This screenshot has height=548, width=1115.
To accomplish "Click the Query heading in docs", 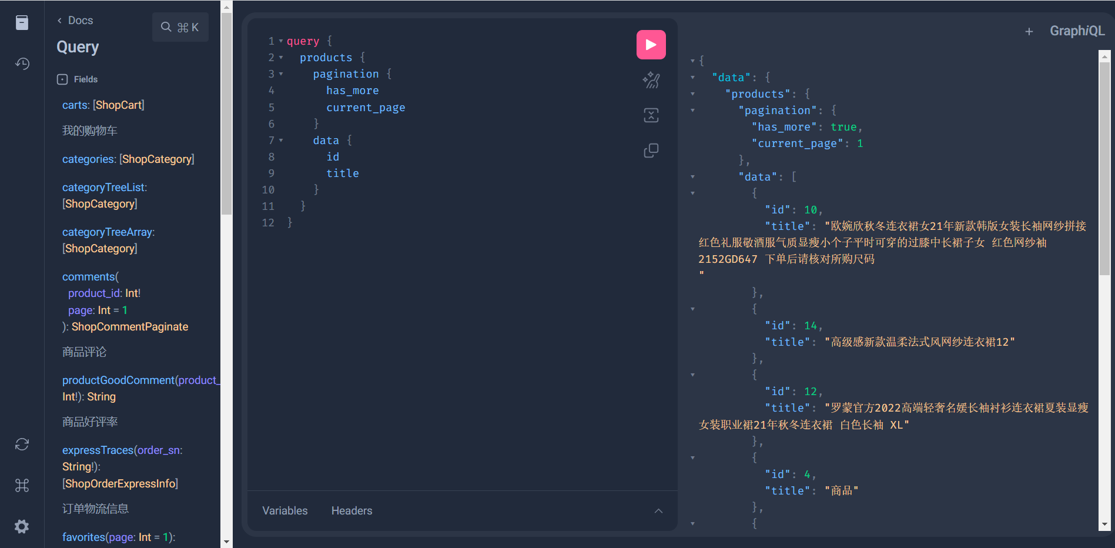I will (x=78, y=47).
